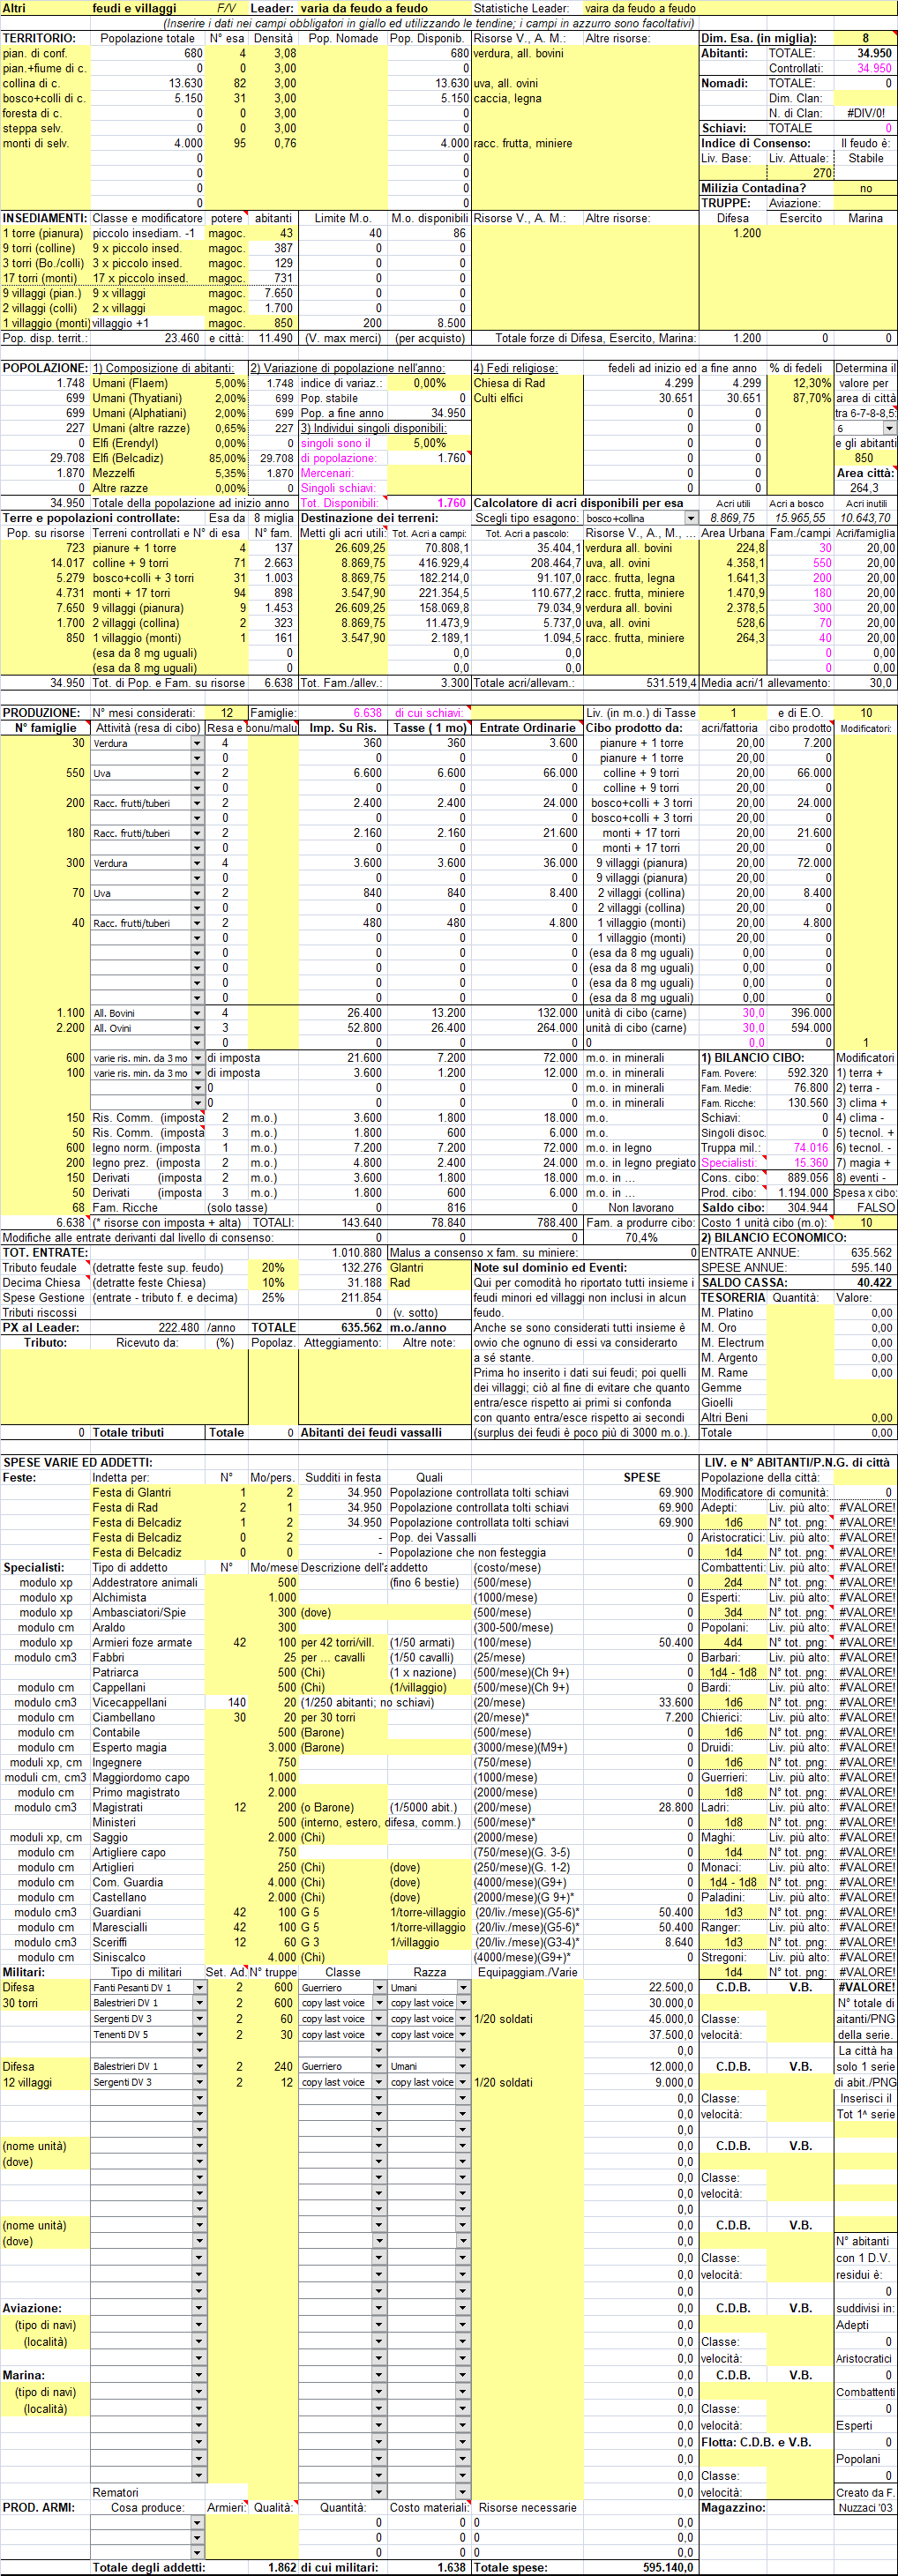Open the 'varie ris. min.' dropdown for 600 famiglie
The height and width of the screenshot is (2576, 898).
point(197,1058)
